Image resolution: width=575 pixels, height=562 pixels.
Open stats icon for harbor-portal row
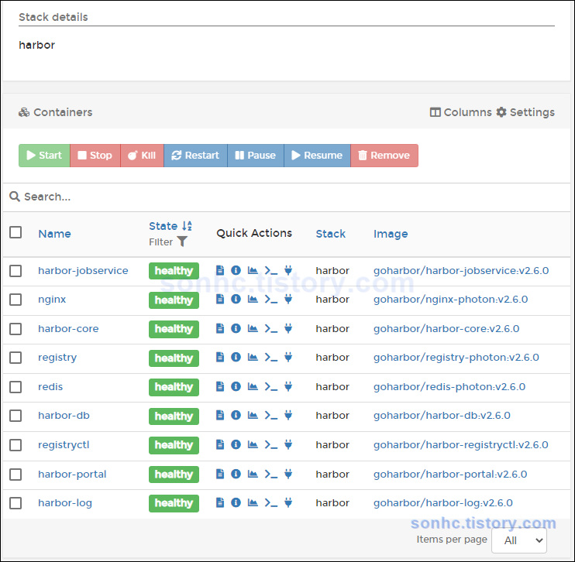253,474
